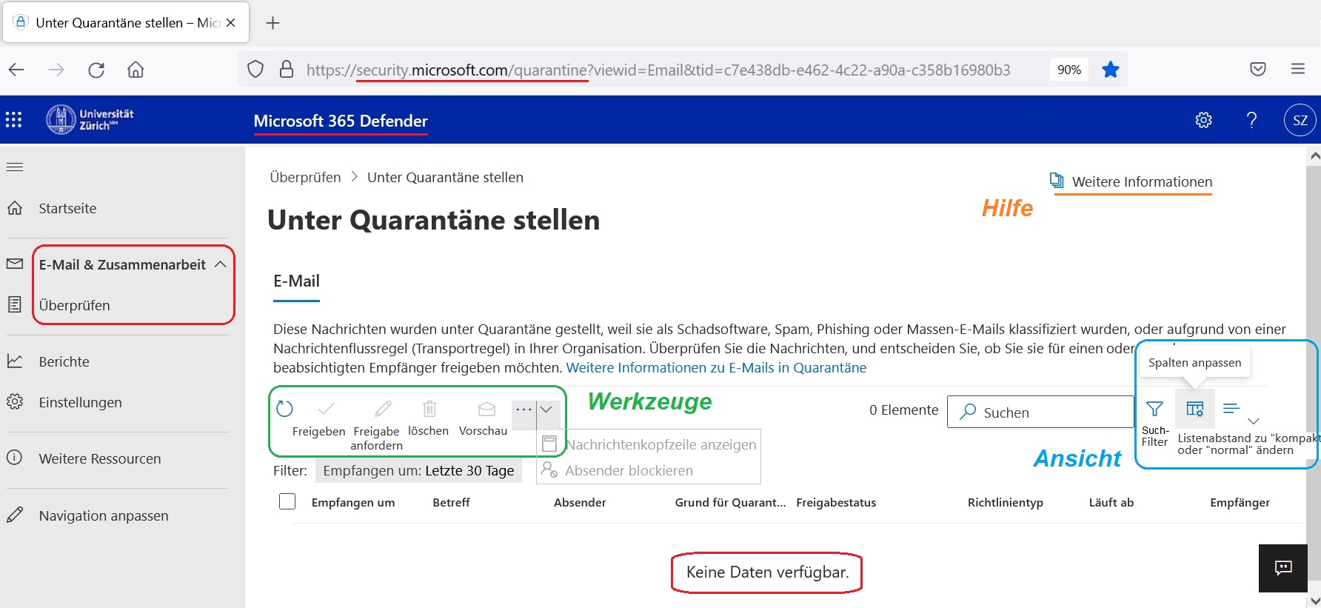
Task: Click Grund für Quarant... column header
Action: click(x=730, y=502)
